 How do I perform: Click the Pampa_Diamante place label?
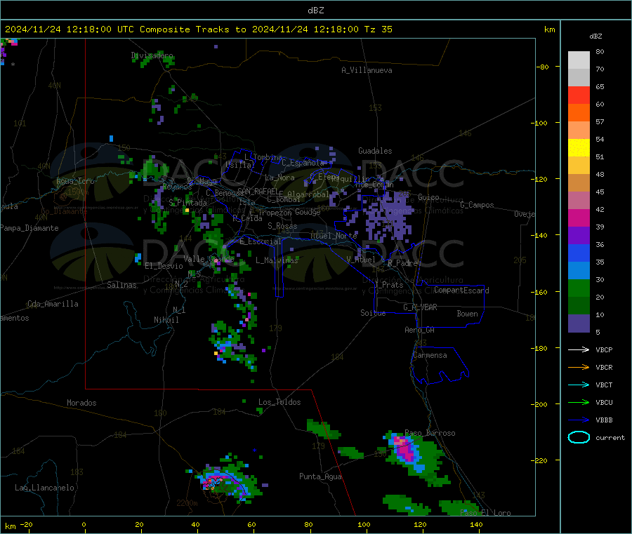[29, 228]
